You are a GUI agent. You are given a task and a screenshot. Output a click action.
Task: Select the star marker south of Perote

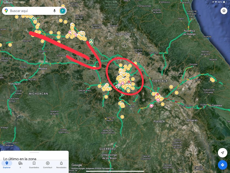tap(177, 93)
